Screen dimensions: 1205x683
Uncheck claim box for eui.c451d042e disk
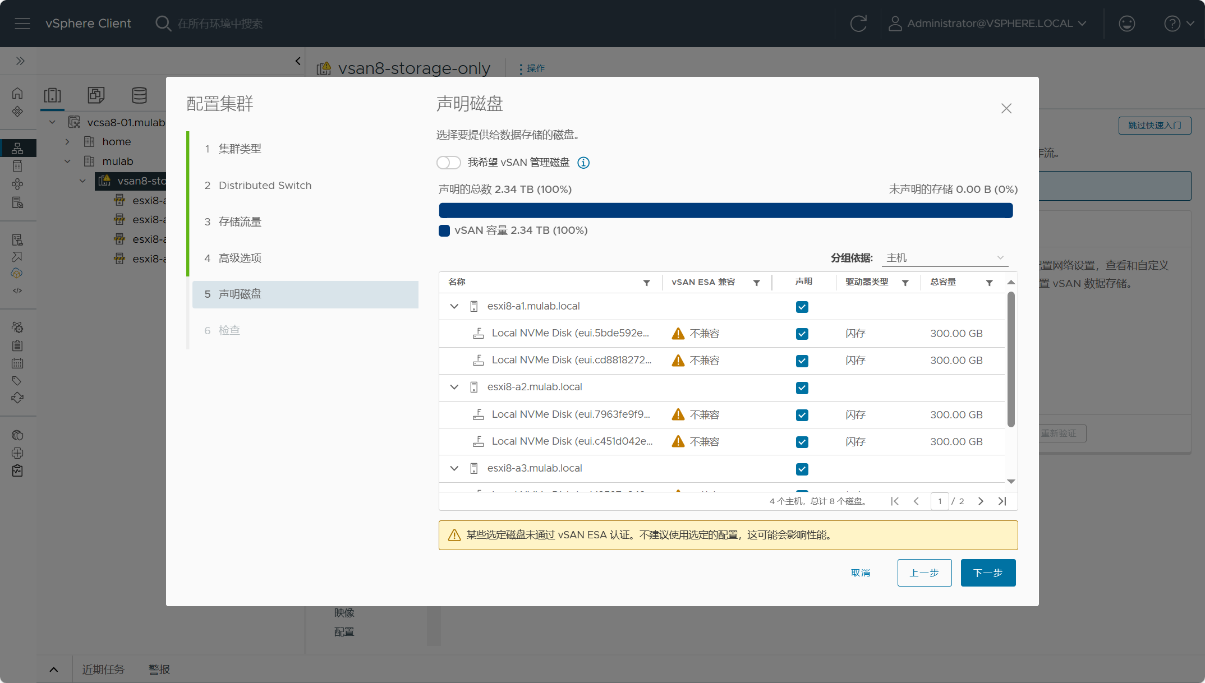[802, 442]
